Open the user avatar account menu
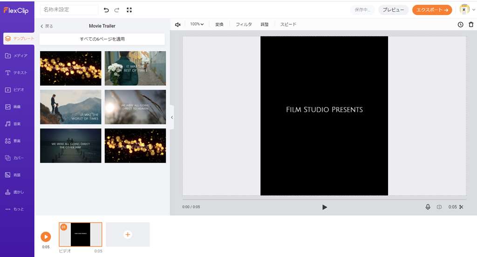This screenshot has width=477, height=257. tap(464, 10)
